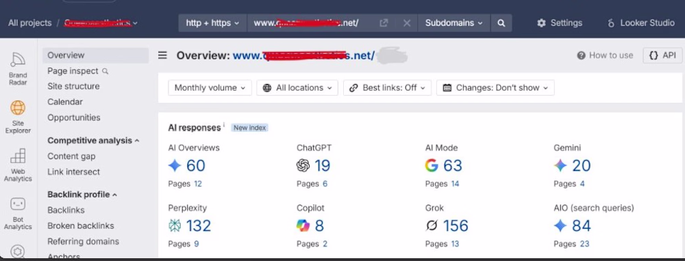Toggle the Best links: Off dropdown
The width and height of the screenshot is (685, 261).
[387, 87]
